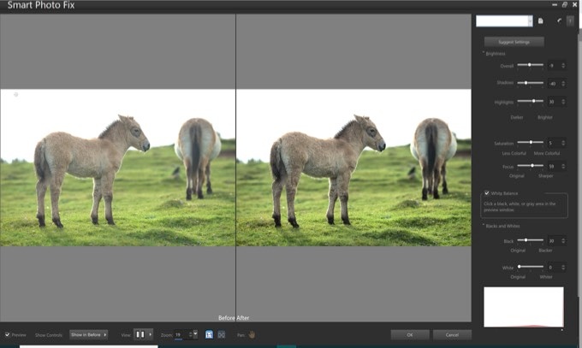Viewport: 582px width, 348px height.
Task: Click the Suggest Settings button
Action: point(514,42)
